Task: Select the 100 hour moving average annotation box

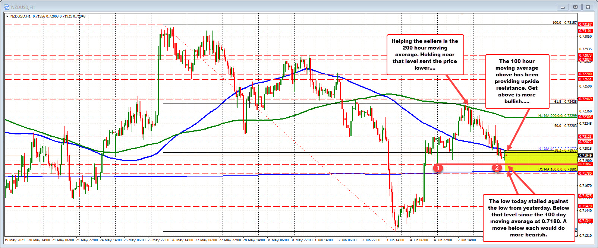Action: click(x=517, y=81)
